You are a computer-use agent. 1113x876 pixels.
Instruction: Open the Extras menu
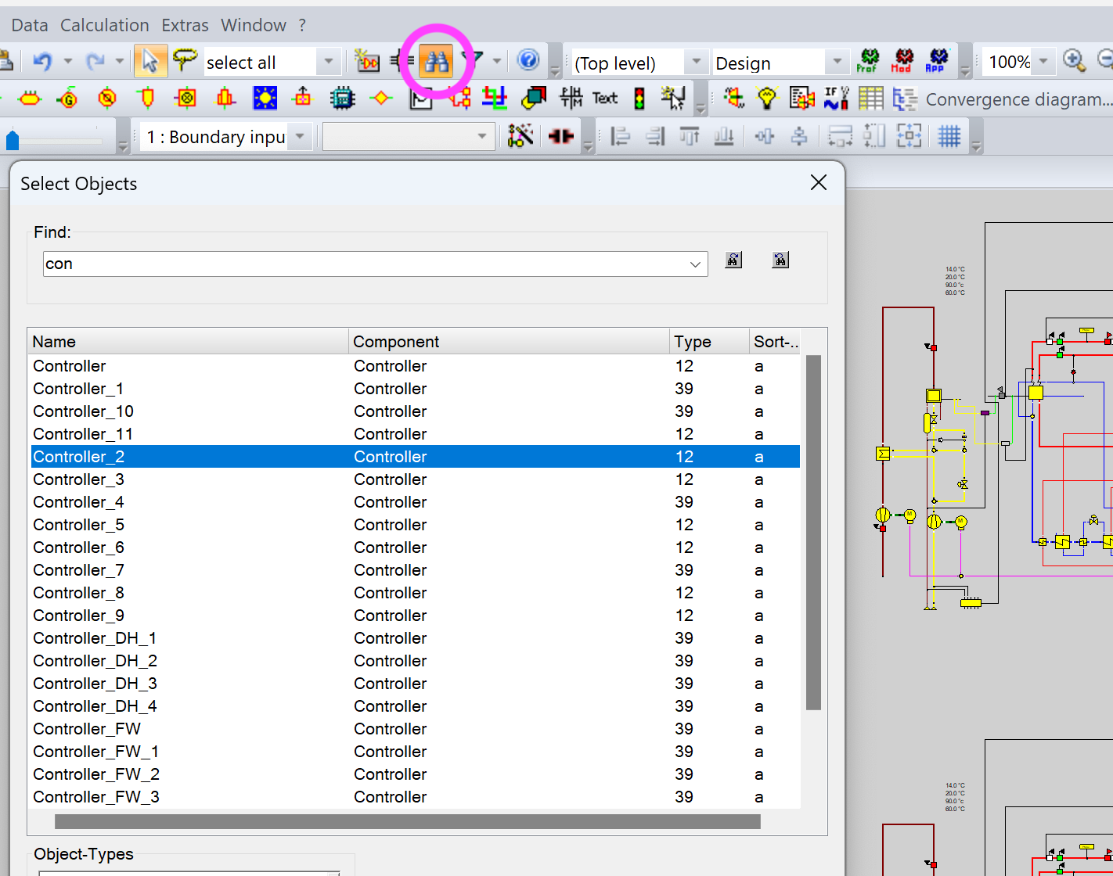pyautogui.click(x=185, y=25)
